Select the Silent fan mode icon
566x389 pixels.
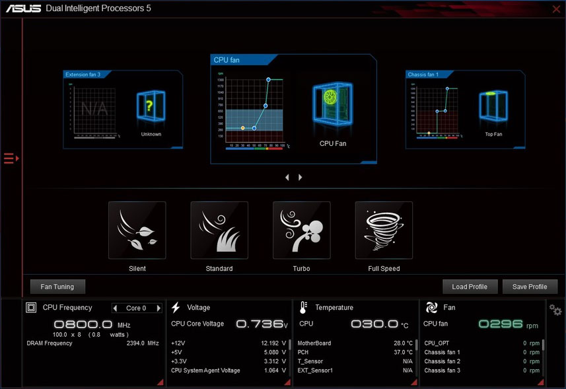pyautogui.click(x=137, y=230)
